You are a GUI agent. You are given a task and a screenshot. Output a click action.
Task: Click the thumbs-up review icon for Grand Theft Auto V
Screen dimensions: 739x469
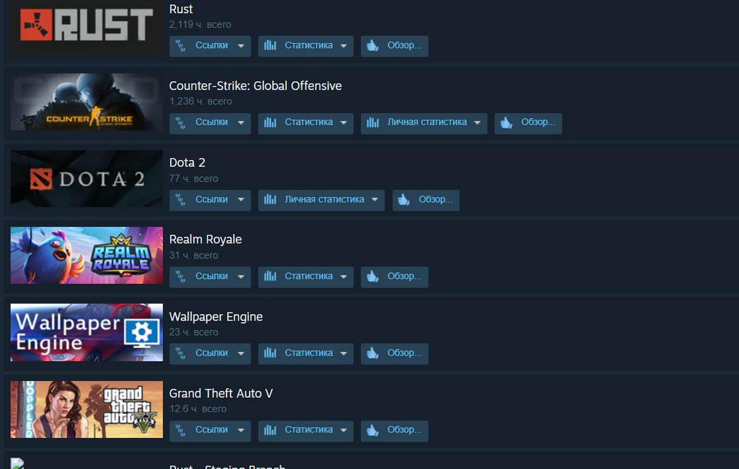tap(373, 430)
